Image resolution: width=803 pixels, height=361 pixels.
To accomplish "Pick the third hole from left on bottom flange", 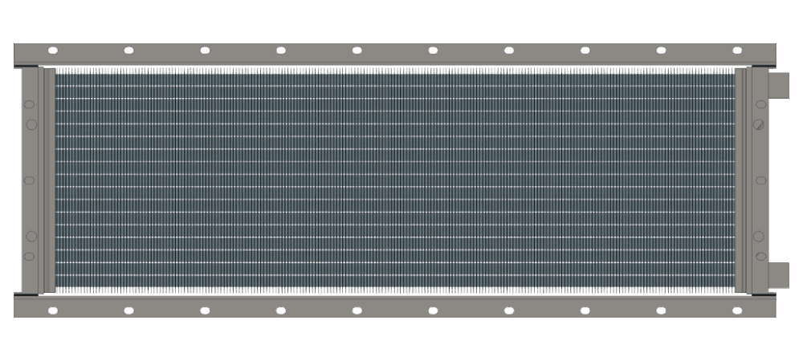I will (205, 310).
